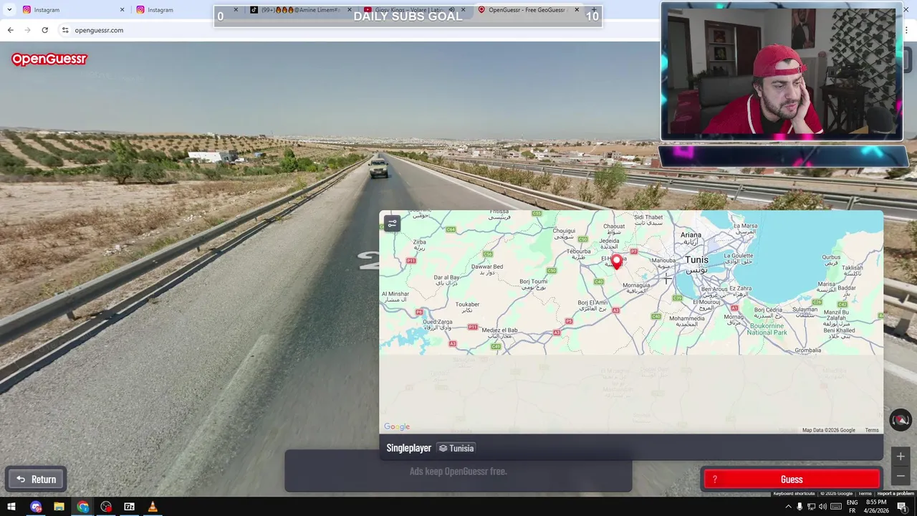Image resolution: width=917 pixels, height=516 pixels.
Task: Open the volume tray icon
Action: [822, 507]
